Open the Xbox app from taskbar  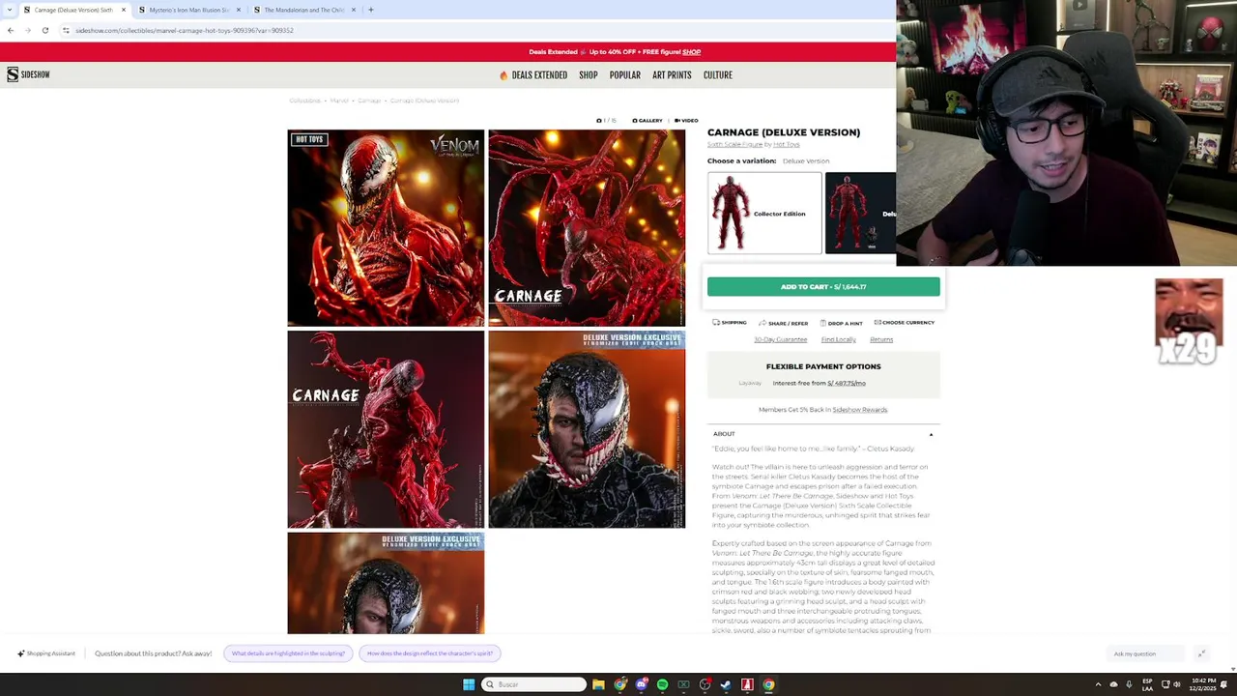tap(683, 684)
